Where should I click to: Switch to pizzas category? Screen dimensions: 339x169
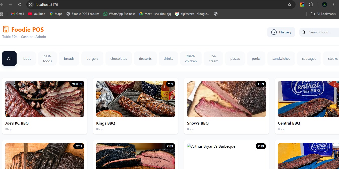pos(235,59)
